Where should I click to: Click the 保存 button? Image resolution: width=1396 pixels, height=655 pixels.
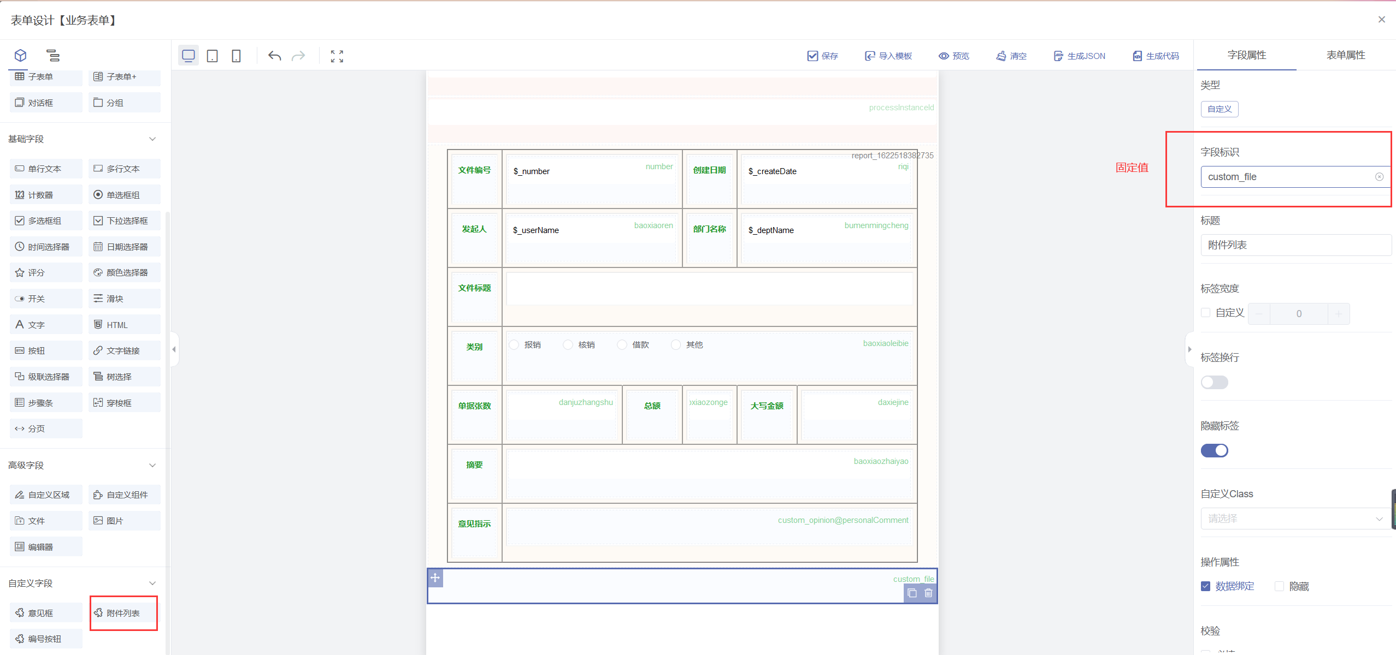(x=823, y=56)
